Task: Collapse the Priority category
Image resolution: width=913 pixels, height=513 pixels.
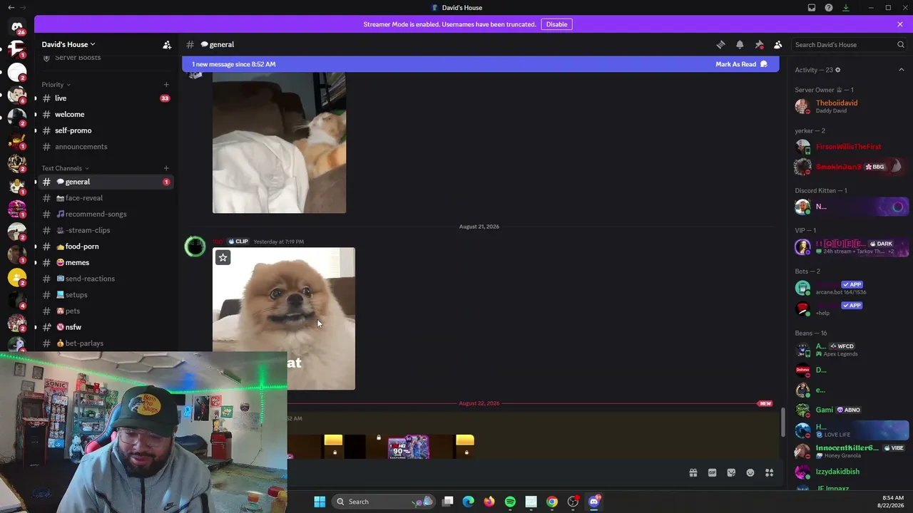Action: coord(56,85)
